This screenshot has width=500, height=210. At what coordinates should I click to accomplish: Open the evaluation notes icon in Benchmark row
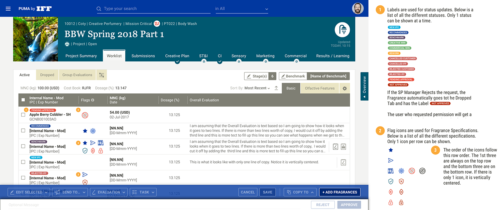point(335,147)
